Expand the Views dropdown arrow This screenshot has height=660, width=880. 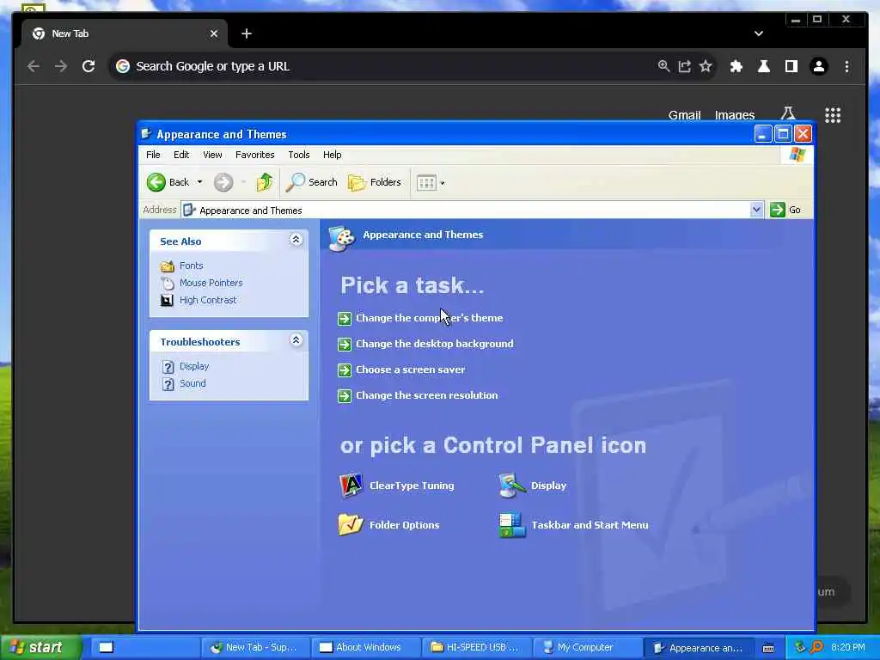coord(443,183)
